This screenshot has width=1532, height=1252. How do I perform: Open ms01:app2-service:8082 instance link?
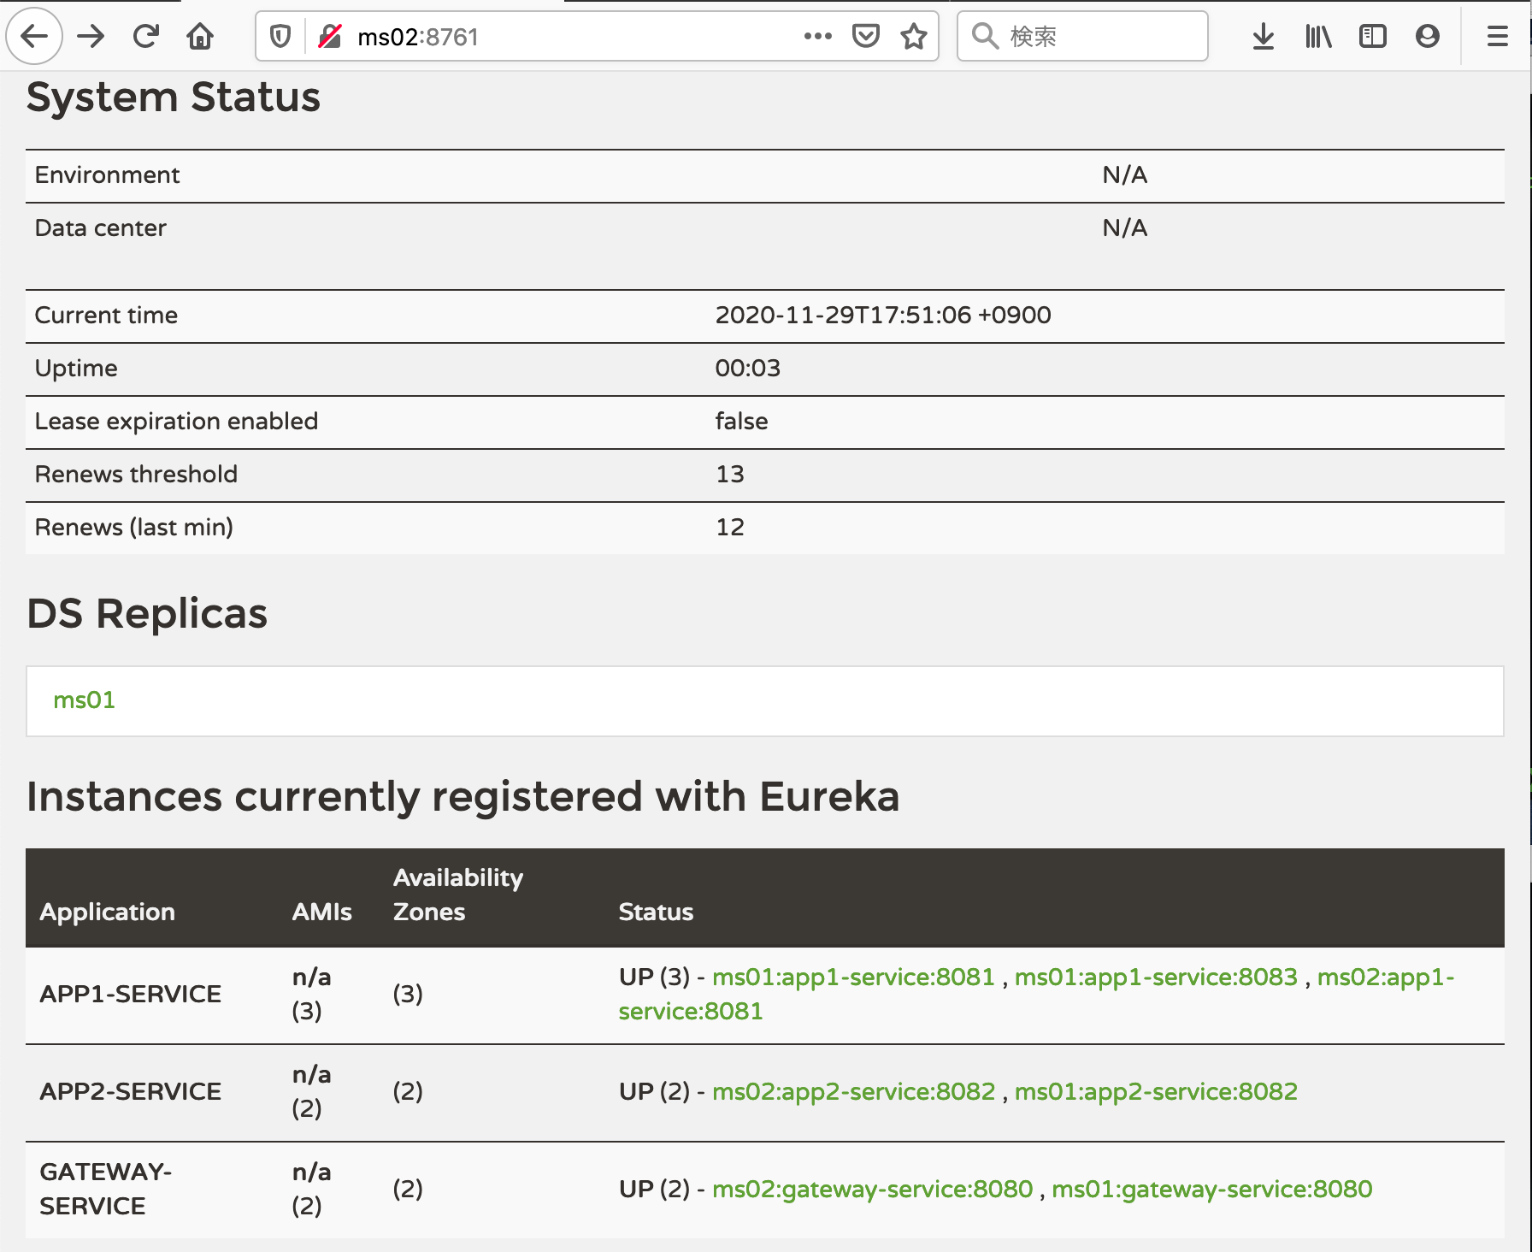point(1156,1091)
